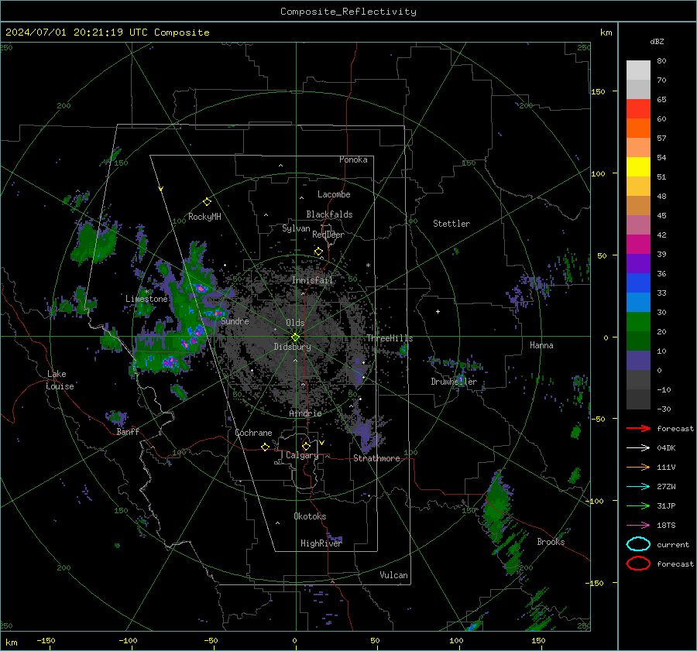Click the cyan current ellipse in legend
This screenshot has height=651, width=697.
tap(638, 544)
